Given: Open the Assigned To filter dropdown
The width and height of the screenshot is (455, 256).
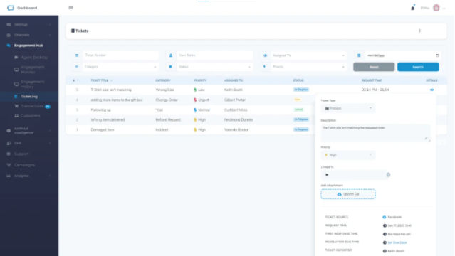Looking at the screenshot, I should pyautogui.click(x=309, y=55).
